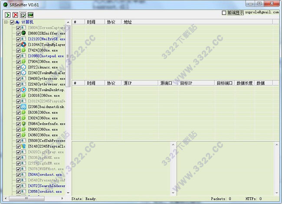Sort packet list by 源IP column
The width and height of the screenshot is (282, 204).
[140, 83]
